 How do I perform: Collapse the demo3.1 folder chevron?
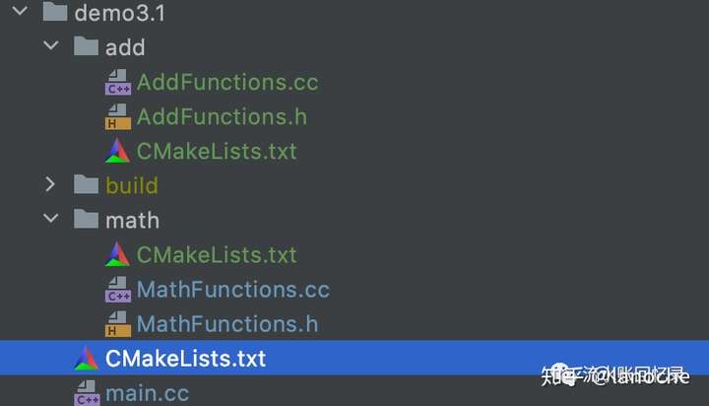pyautogui.click(x=20, y=11)
